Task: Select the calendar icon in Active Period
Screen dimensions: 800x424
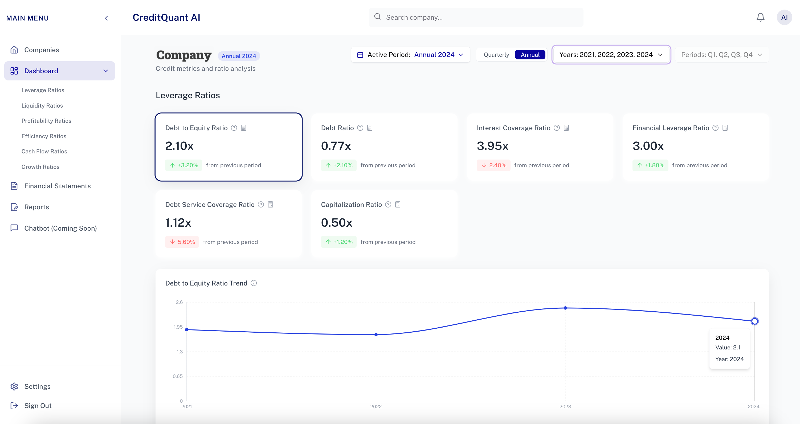Action: pos(360,54)
